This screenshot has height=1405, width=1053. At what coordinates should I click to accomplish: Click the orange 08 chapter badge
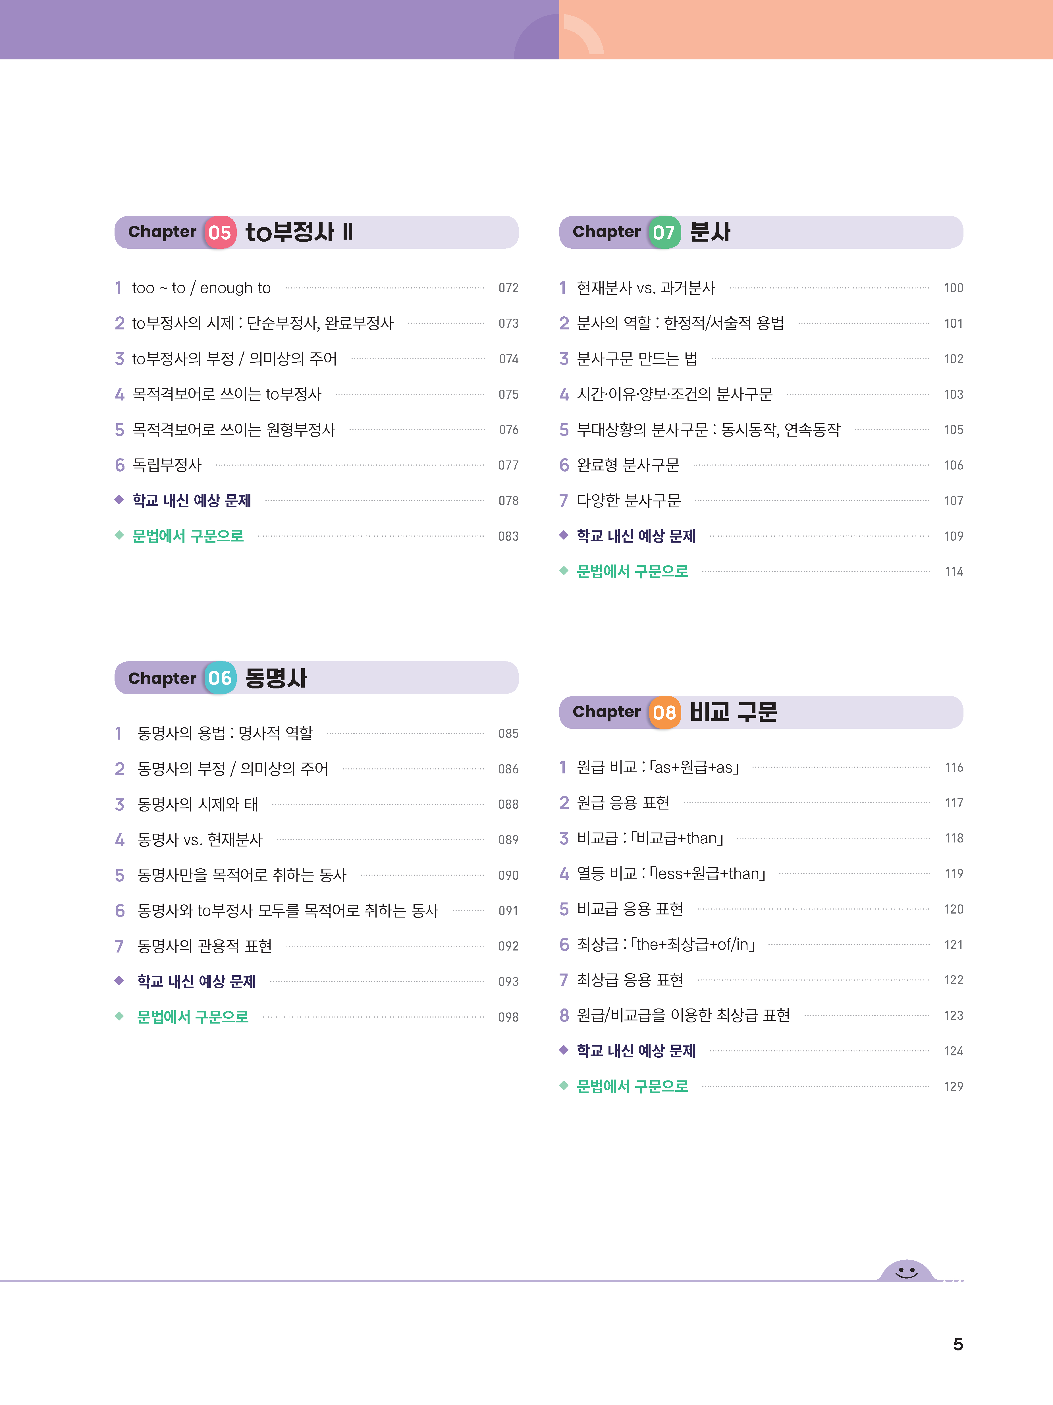tap(664, 713)
